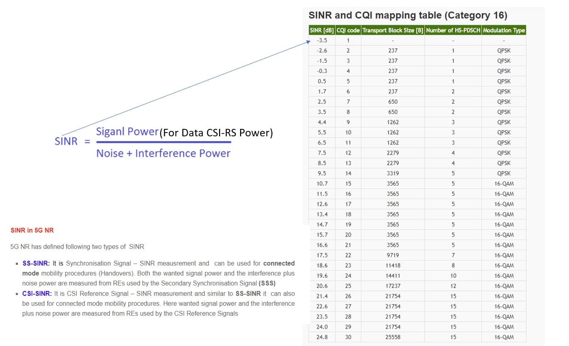The height and width of the screenshot is (346, 569).
Task: Select the SINR value 9.5 cell
Action: point(322,174)
